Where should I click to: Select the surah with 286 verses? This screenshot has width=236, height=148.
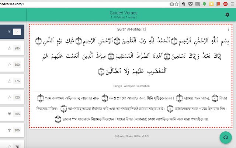pyautogui.click(x=12, y=48)
